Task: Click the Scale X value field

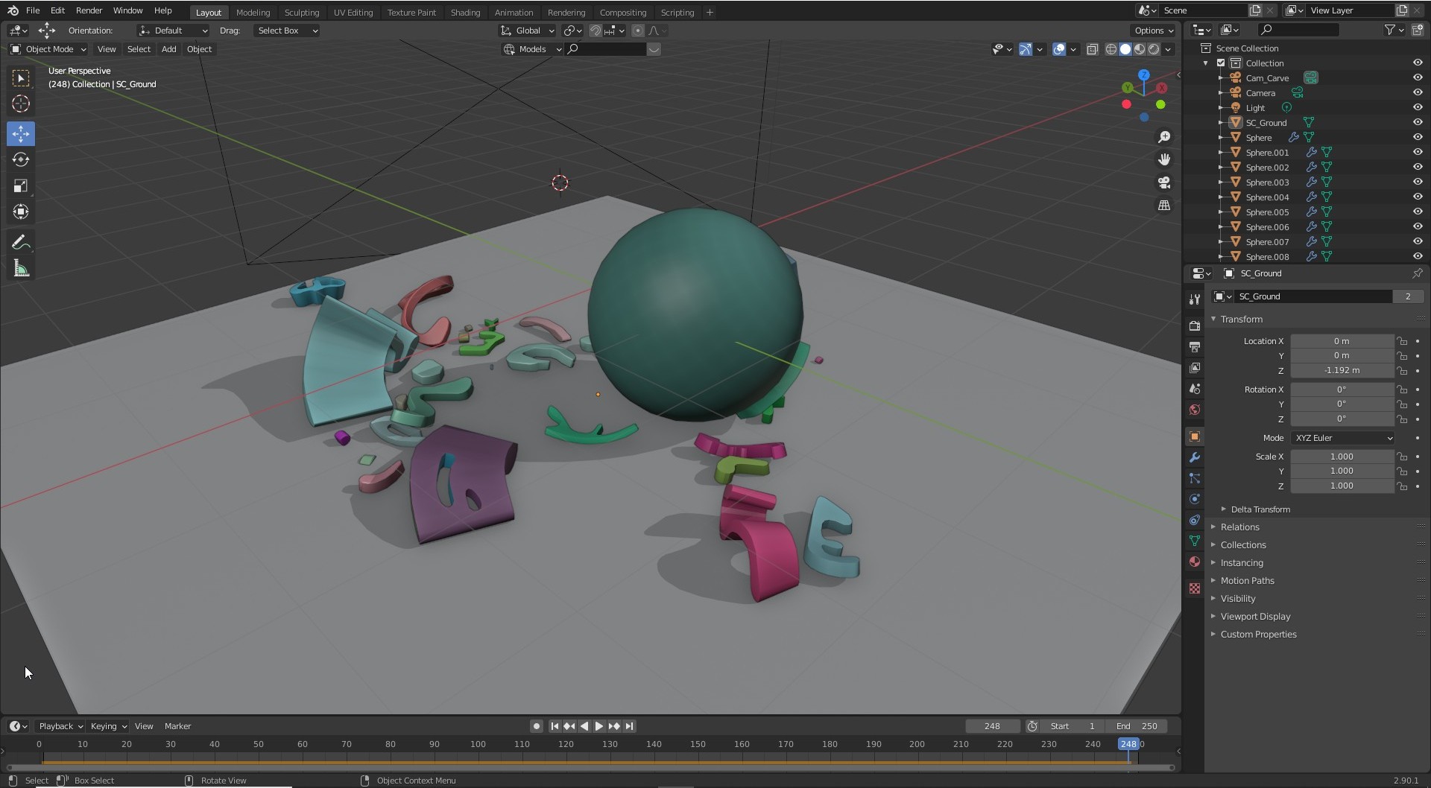Action: coord(1342,457)
